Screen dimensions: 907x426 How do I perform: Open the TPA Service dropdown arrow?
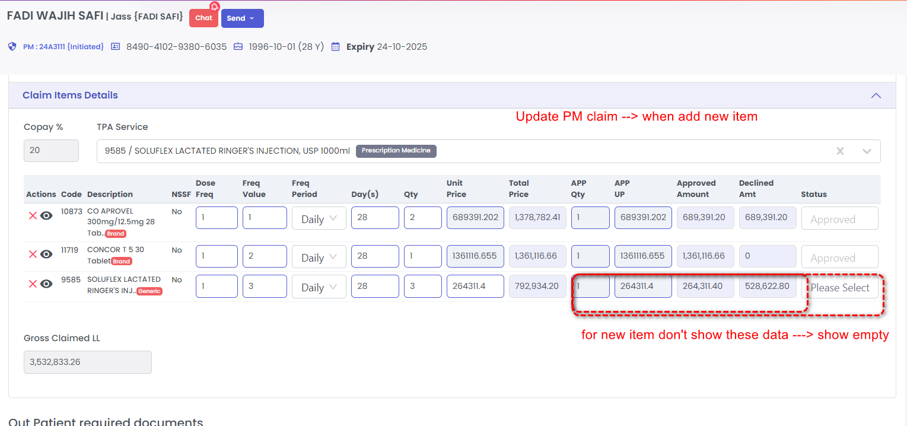coord(867,151)
